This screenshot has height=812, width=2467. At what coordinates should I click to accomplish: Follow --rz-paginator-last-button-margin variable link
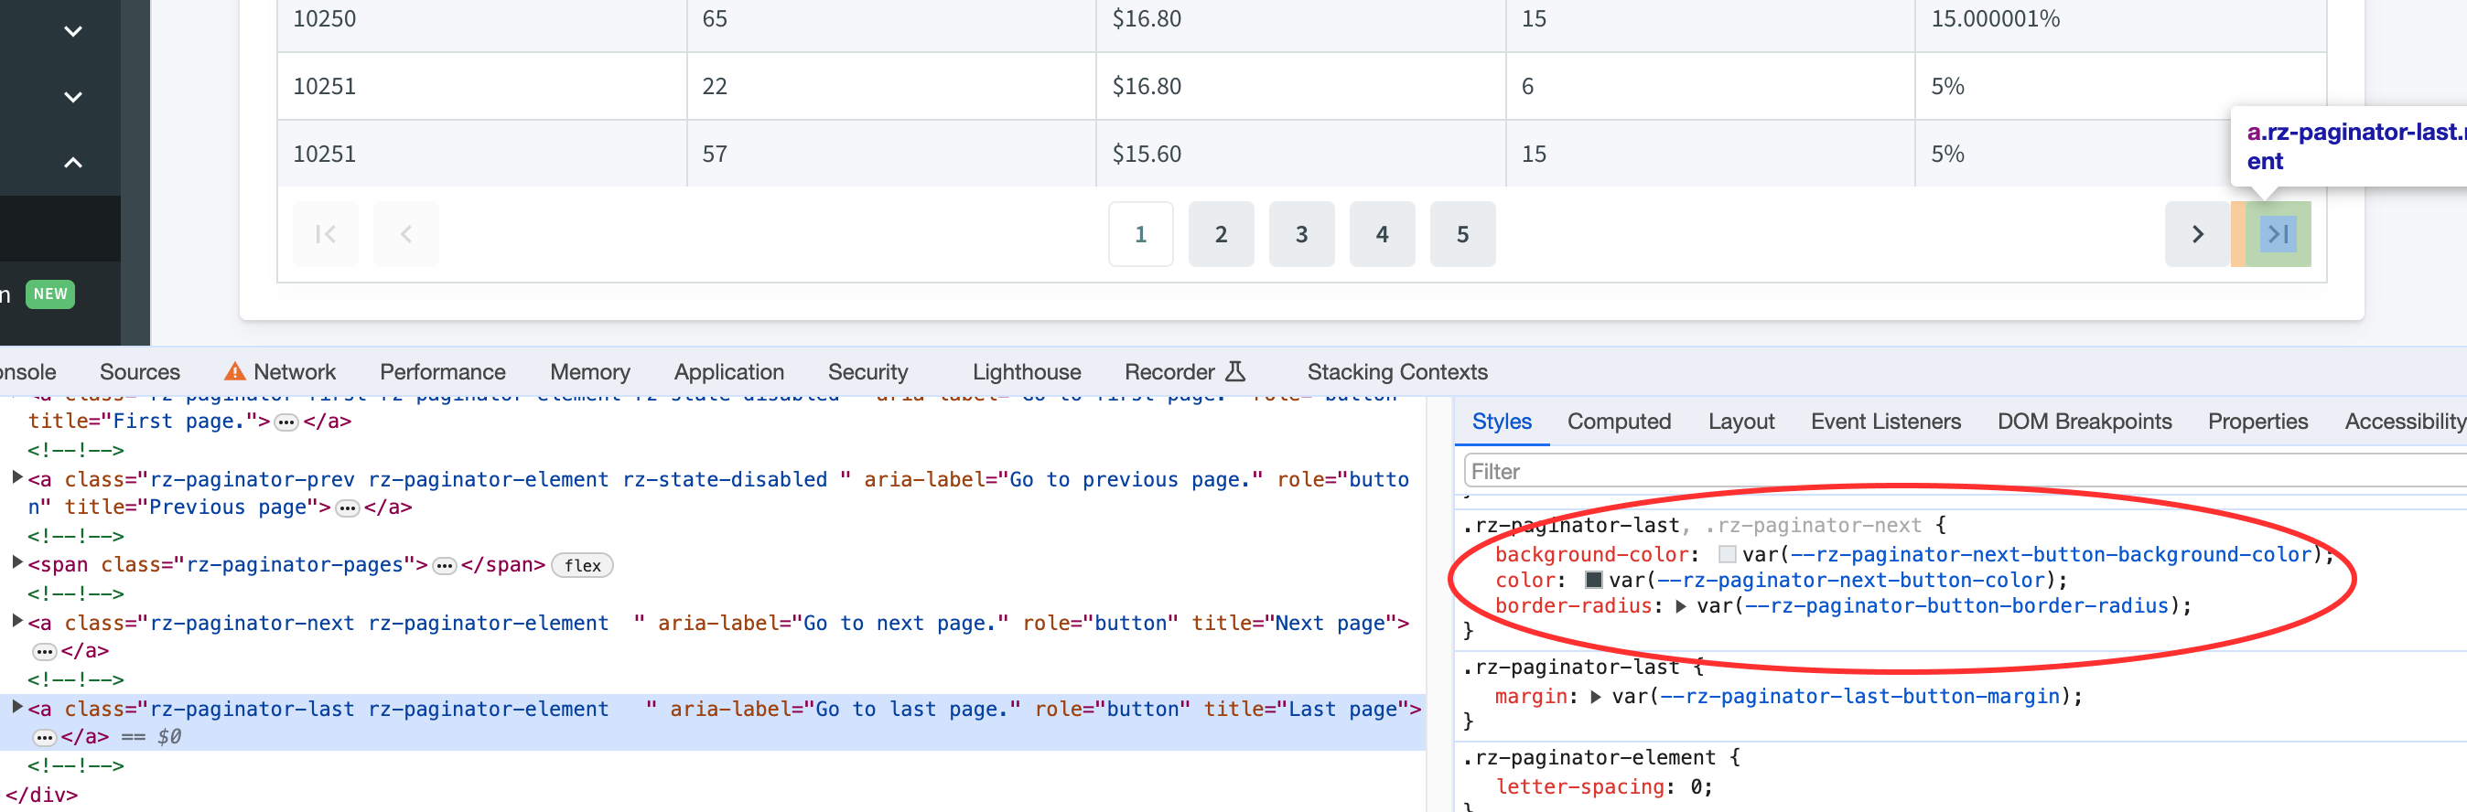tap(1859, 697)
